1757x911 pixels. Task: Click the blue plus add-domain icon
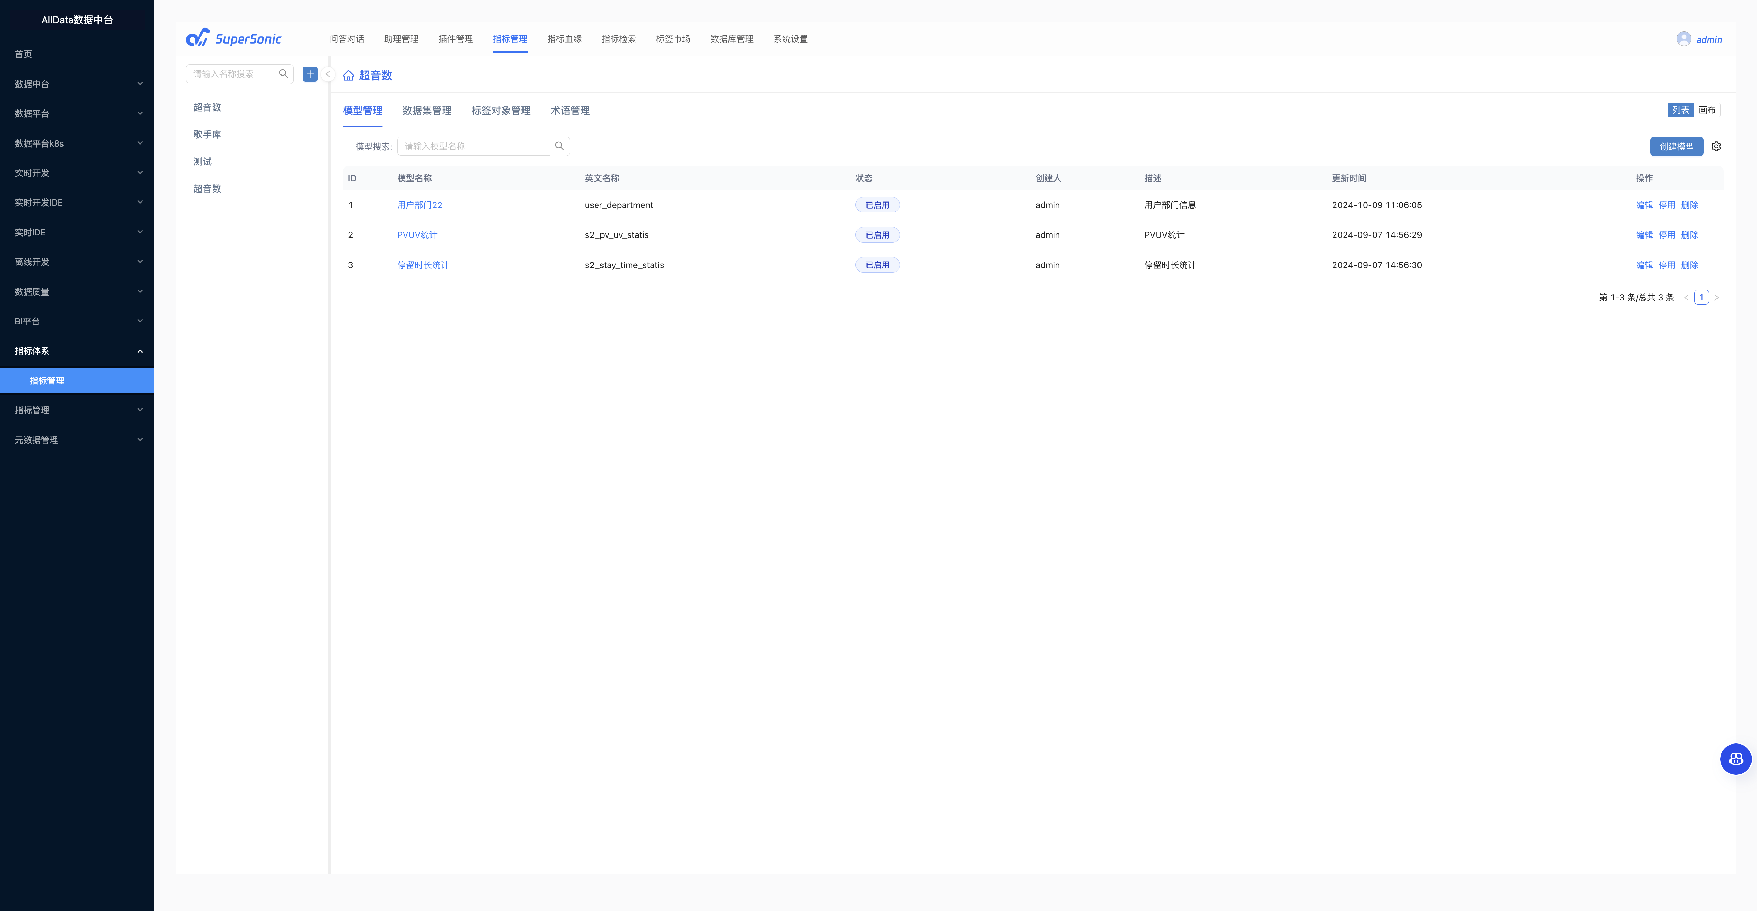point(310,74)
